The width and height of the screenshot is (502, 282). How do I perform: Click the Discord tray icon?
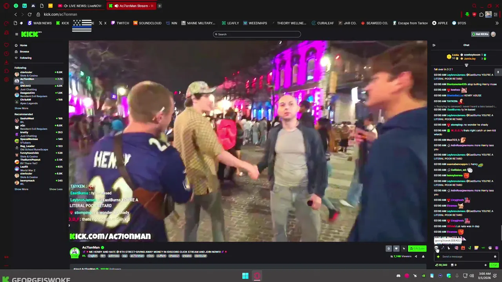point(398,276)
